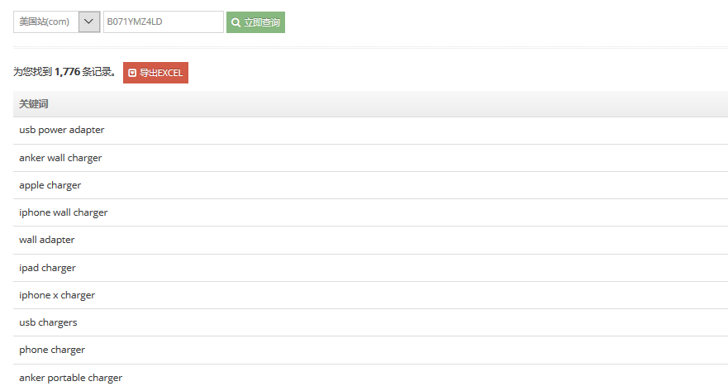Click the 'phone charger' keyword entry
This screenshot has width=728, height=391.
pyautogui.click(x=52, y=350)
